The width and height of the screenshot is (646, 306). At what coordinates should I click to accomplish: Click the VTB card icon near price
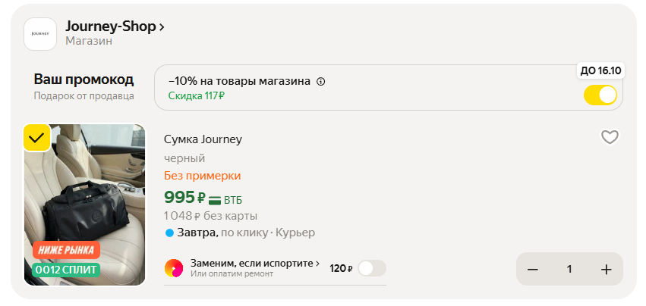pos(215,200)
